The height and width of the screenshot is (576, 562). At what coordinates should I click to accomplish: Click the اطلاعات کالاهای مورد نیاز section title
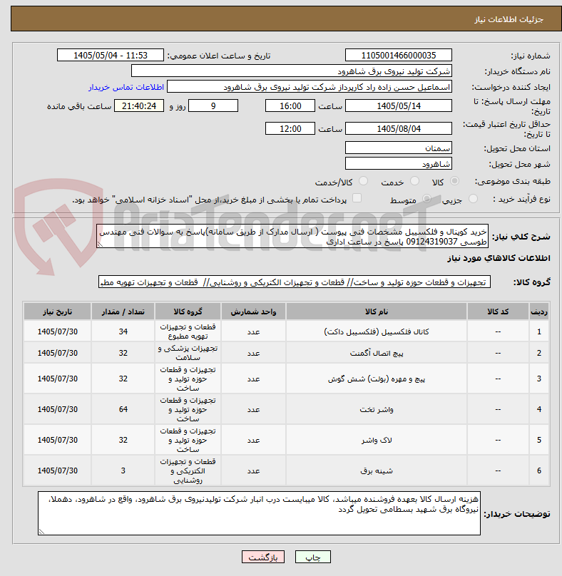[x=499, y=258]
